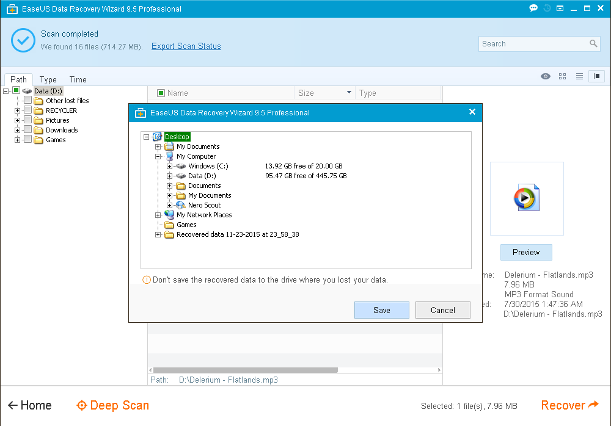Image resolution: width=611 pixels, height=426 pixels.
Task: Click the search magnifier icon
Action: coord(593,43)
